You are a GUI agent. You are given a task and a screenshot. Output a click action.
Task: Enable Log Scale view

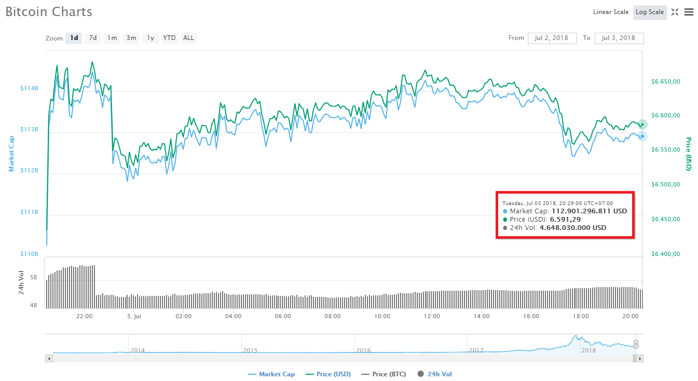650,12
